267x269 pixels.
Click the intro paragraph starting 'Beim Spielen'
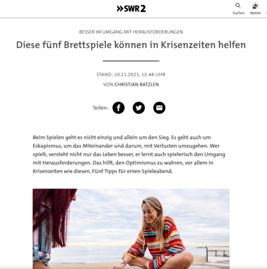[129, 154]
